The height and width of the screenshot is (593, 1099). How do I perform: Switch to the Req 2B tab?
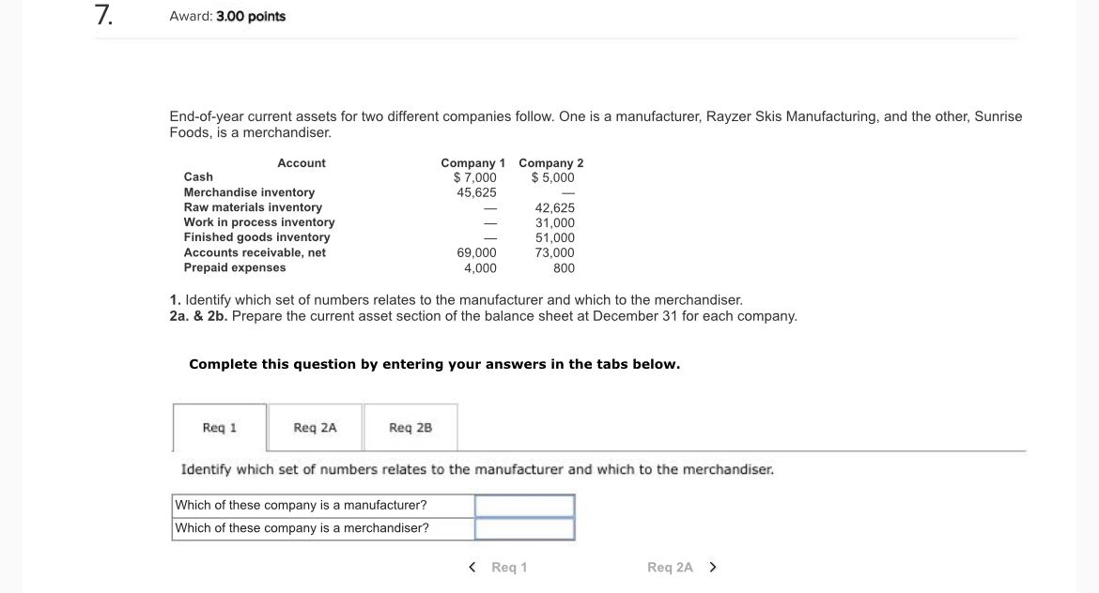(410, 428)
